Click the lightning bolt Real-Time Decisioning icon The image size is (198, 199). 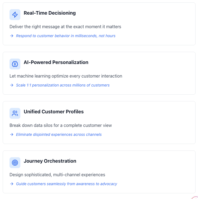[x=15, y=15]
